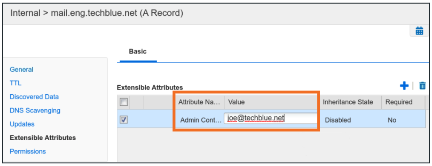This screenshot has height=166, width=432.
Task: Select Extensible Attributes in sidebar
Action: pos(43,138)
